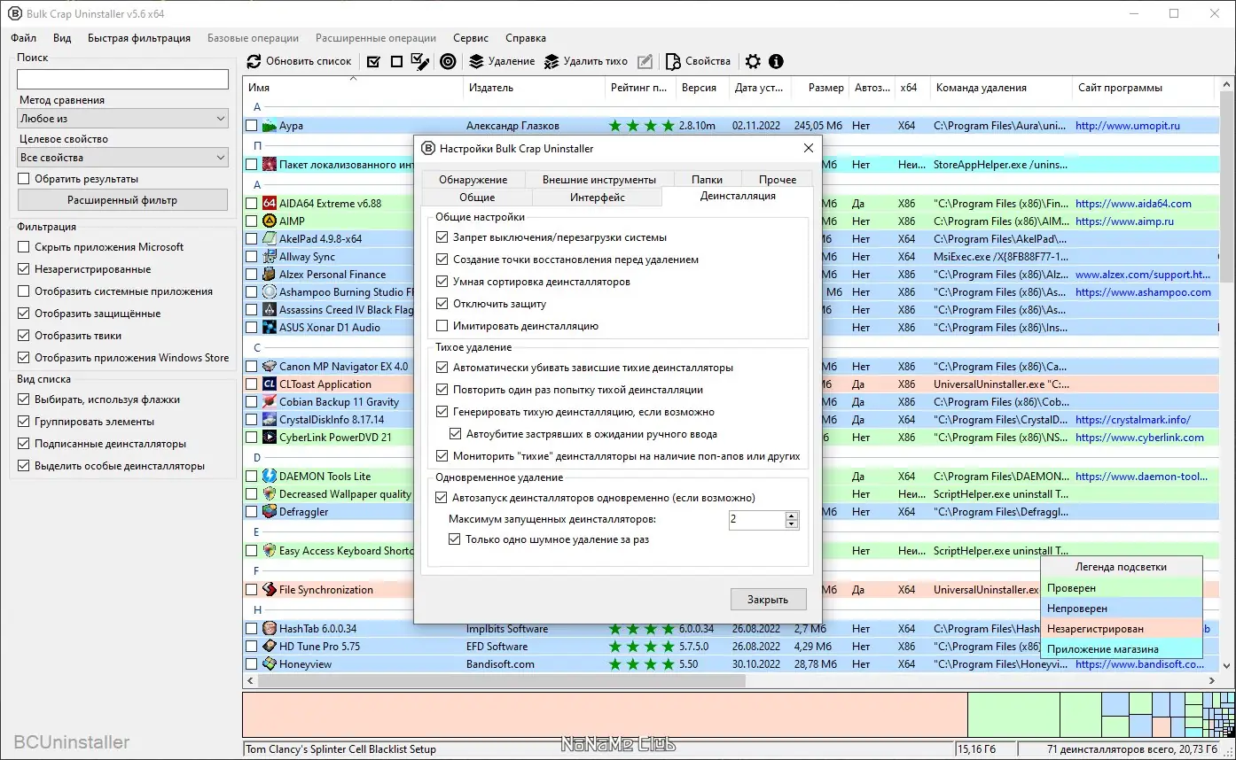Increase maximum running uninstallers with up arrow
This screenshot has height=760, width=1236.
[791, 516]
